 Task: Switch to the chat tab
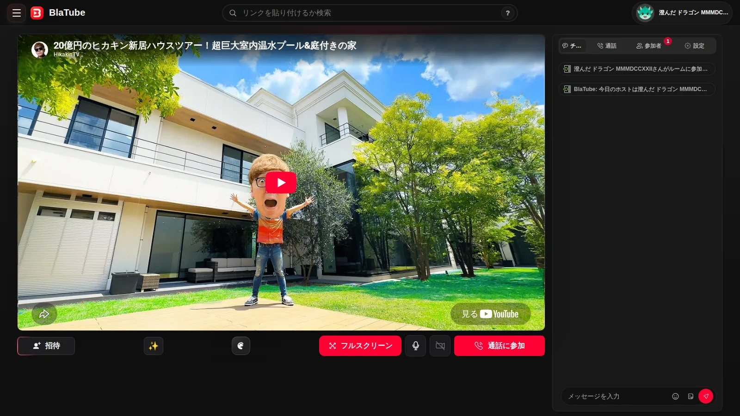click(x=572, y=46)
